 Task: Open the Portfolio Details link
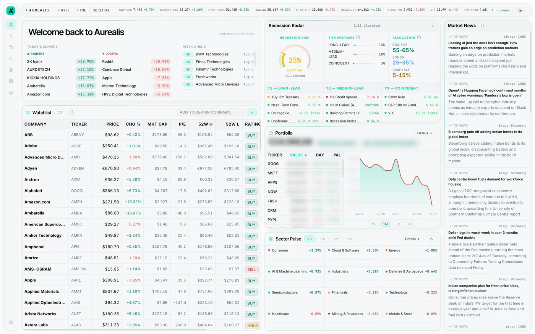[x=424, y=133]
